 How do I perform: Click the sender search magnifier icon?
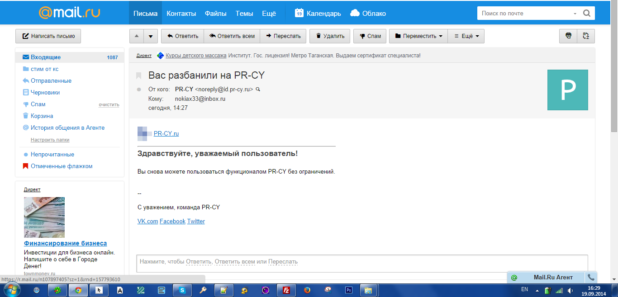click(258, 90)
